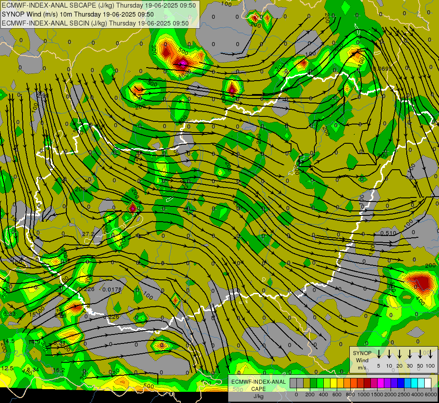Image resolution: width=439 pixels, height=403 pixels.
Task: Select the dark green CAPE legend swatch
Action: 313,383
